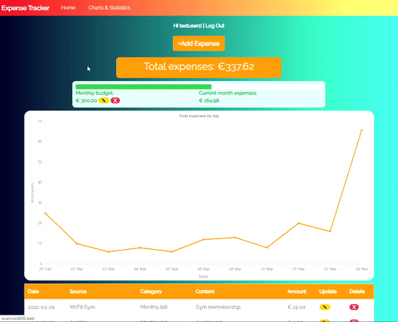Click the Gym memebership content cell

pos(218,307)
